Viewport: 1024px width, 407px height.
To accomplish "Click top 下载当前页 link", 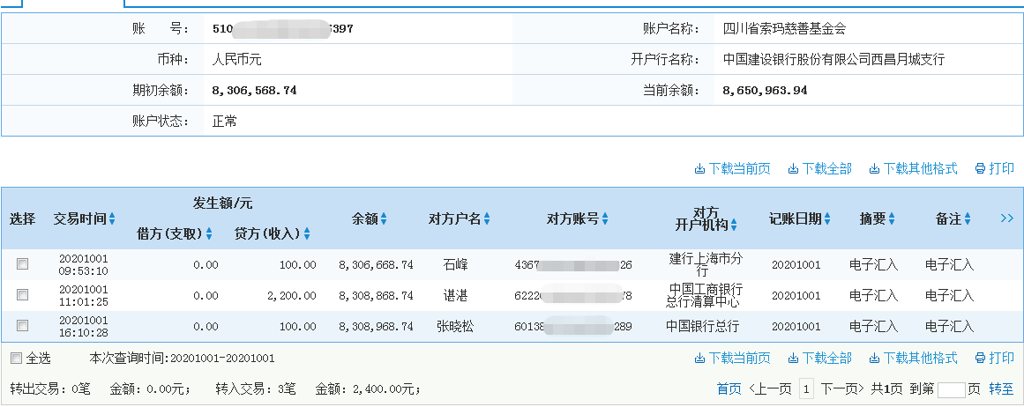I will tap(732, 169).
